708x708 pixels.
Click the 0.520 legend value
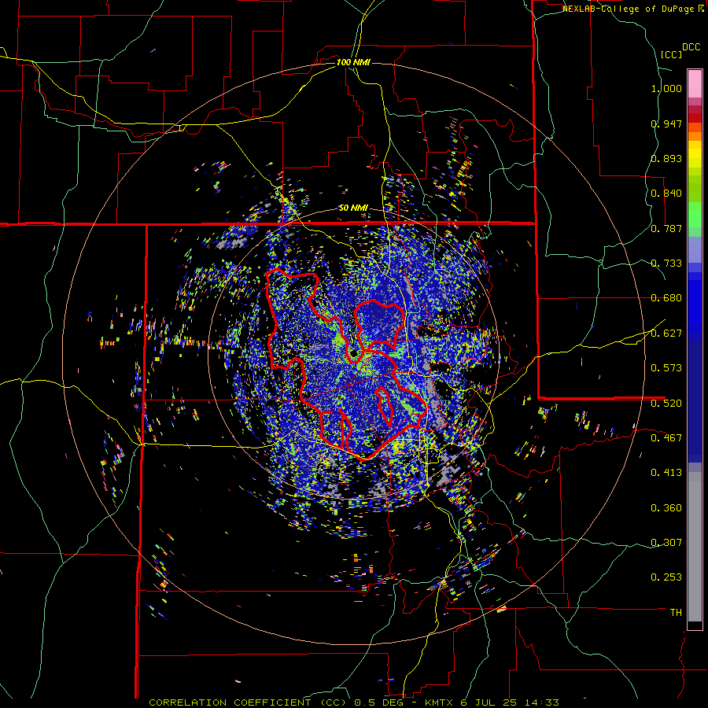click(x=666, y=404)
